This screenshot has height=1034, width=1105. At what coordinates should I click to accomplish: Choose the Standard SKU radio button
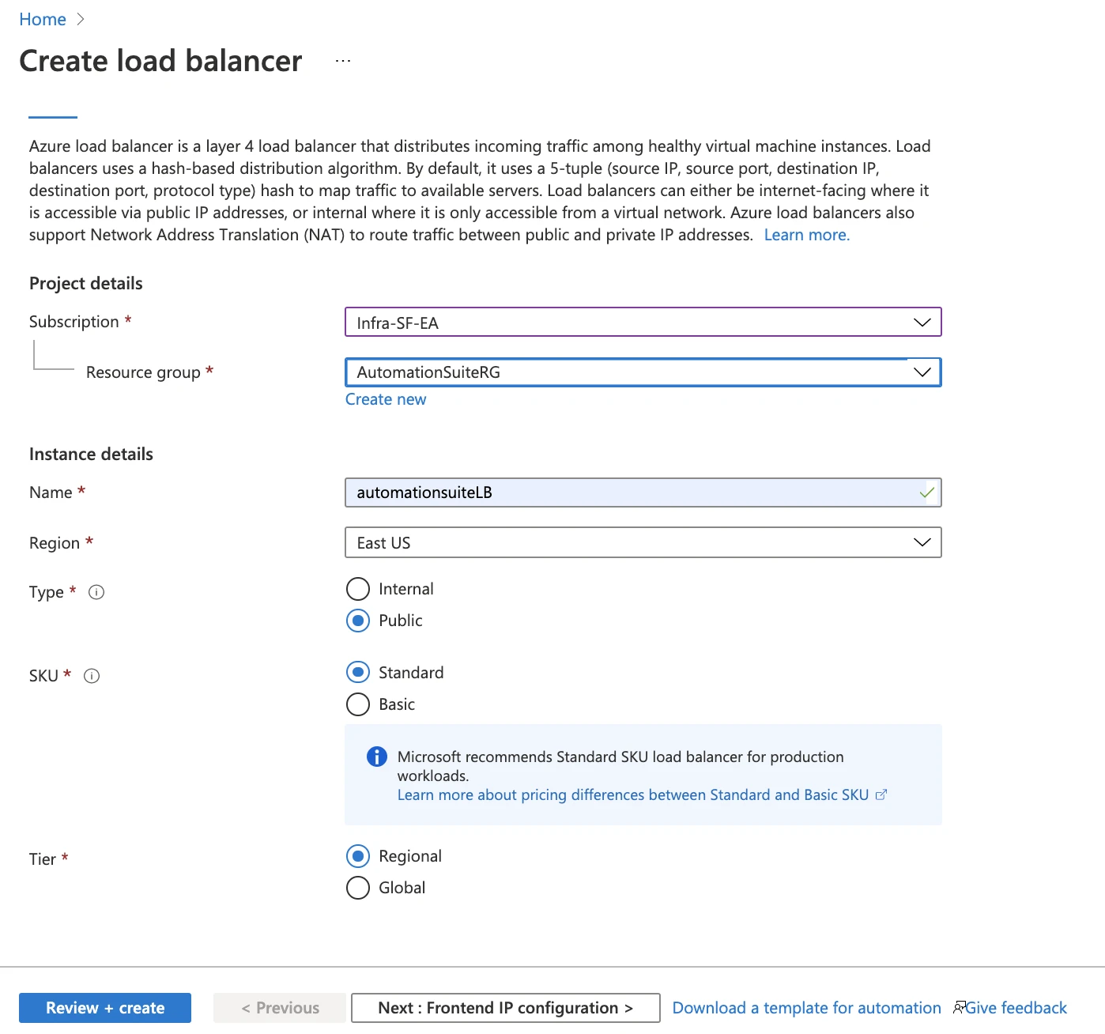(358, 673)
